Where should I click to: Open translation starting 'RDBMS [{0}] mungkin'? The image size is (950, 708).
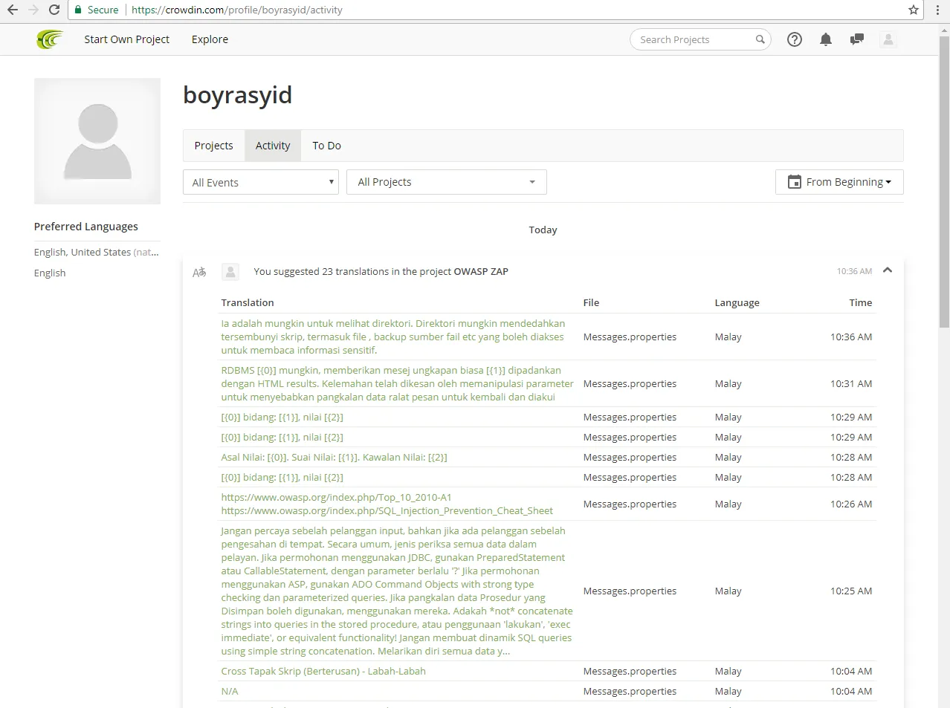[x=397, y=383]
